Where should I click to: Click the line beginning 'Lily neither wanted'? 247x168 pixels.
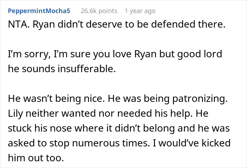click(108, 114)
